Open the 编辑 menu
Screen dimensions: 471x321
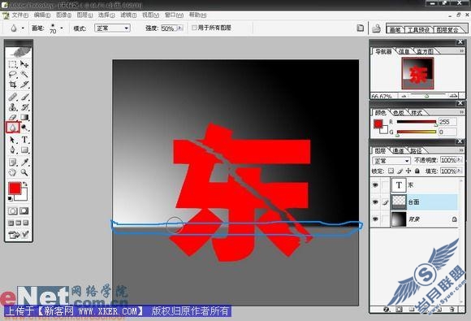[41, 15]
